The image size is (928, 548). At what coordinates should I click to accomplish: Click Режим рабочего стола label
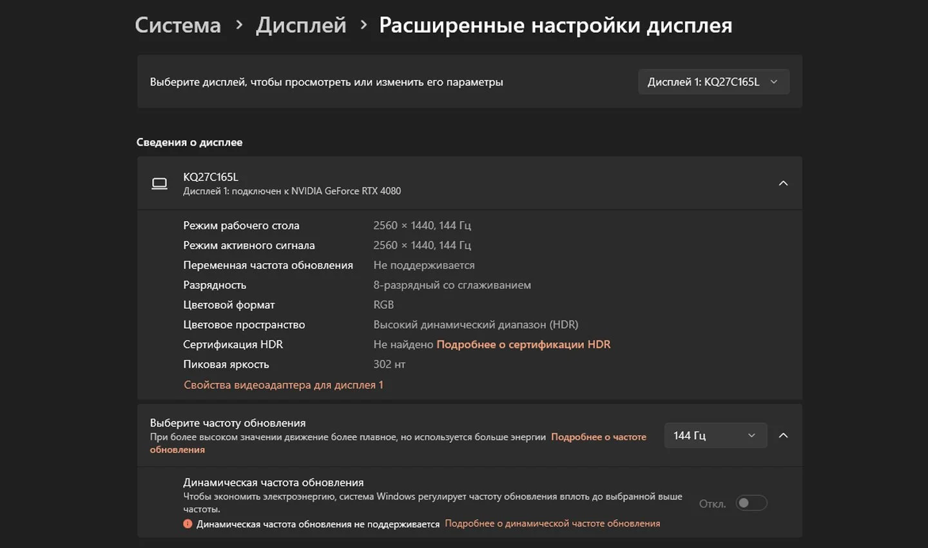(x=241, y=225)
